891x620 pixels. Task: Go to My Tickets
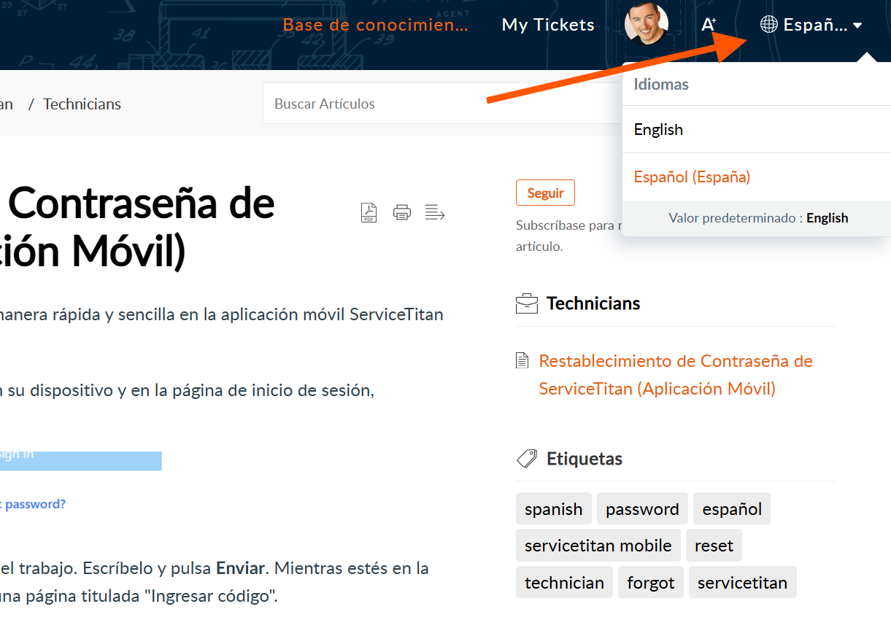(548, 25)
